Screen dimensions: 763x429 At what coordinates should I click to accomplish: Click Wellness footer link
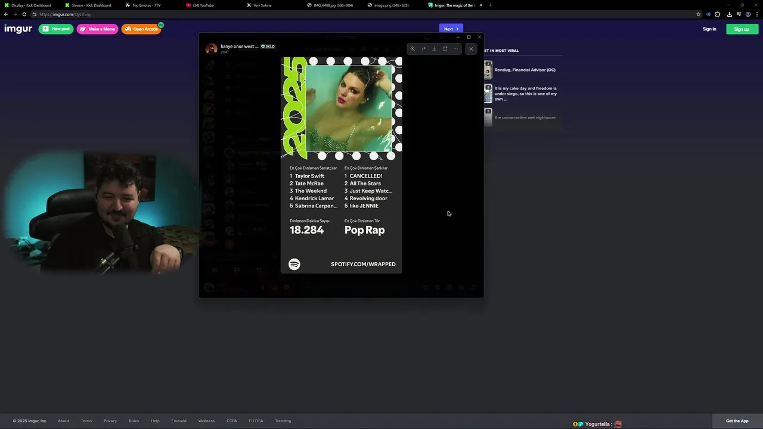(x=206, y=421)
